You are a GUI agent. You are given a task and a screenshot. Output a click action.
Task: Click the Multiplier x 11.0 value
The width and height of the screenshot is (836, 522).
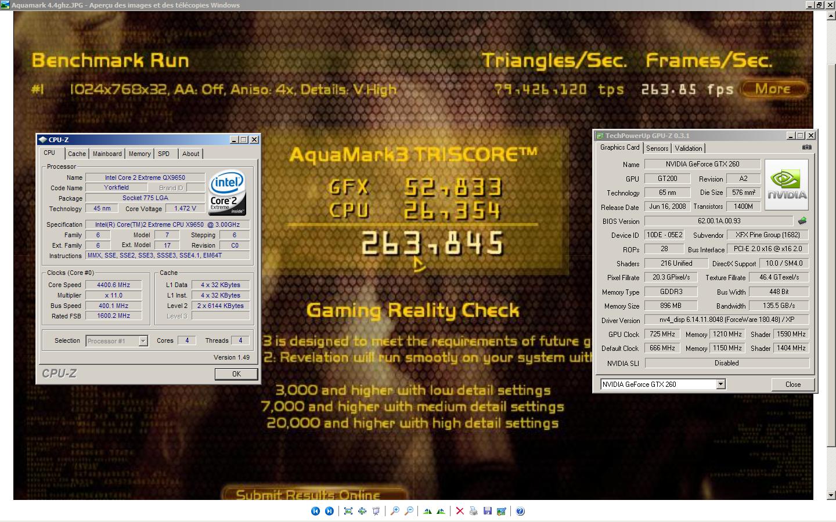(114, 295)
